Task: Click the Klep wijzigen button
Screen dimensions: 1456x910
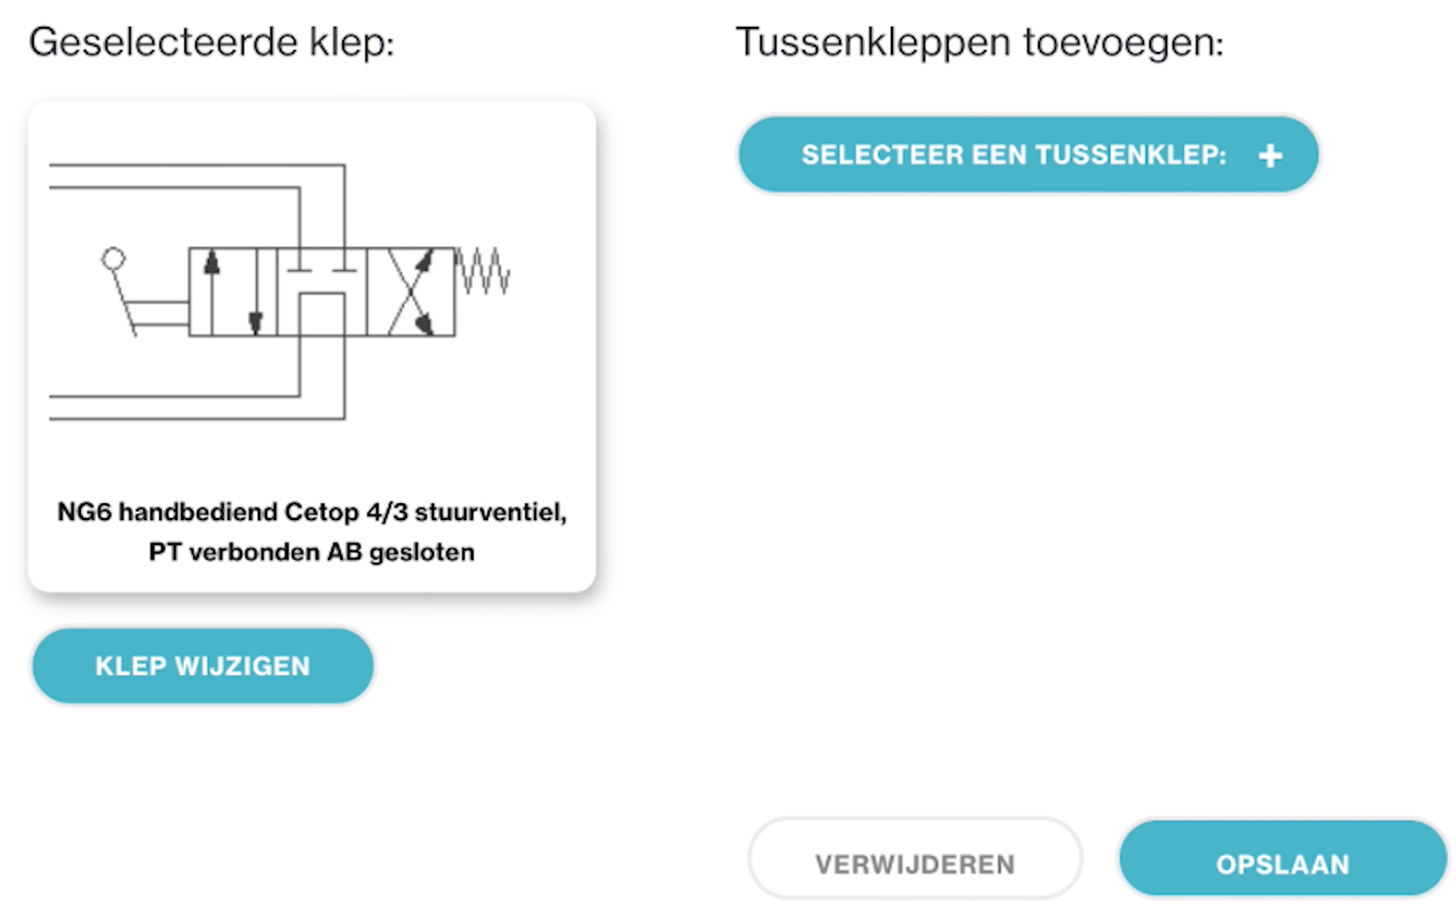Action: [203, 666]
